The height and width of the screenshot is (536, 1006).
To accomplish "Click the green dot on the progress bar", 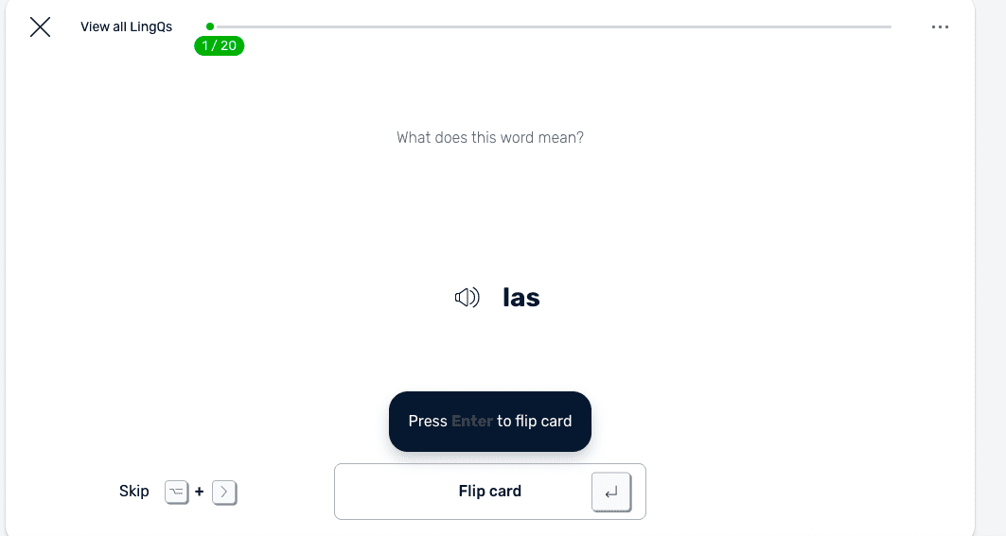I will point(210,26).
